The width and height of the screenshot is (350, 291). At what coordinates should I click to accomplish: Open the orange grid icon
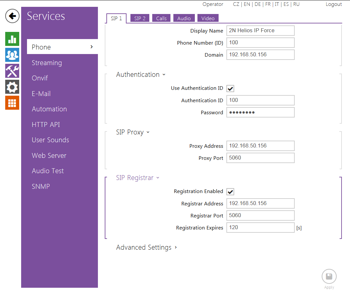12,103
